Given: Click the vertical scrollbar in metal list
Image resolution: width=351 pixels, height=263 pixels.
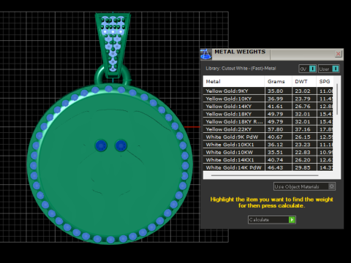Looking at the screenshot, I should click(337, 99).
